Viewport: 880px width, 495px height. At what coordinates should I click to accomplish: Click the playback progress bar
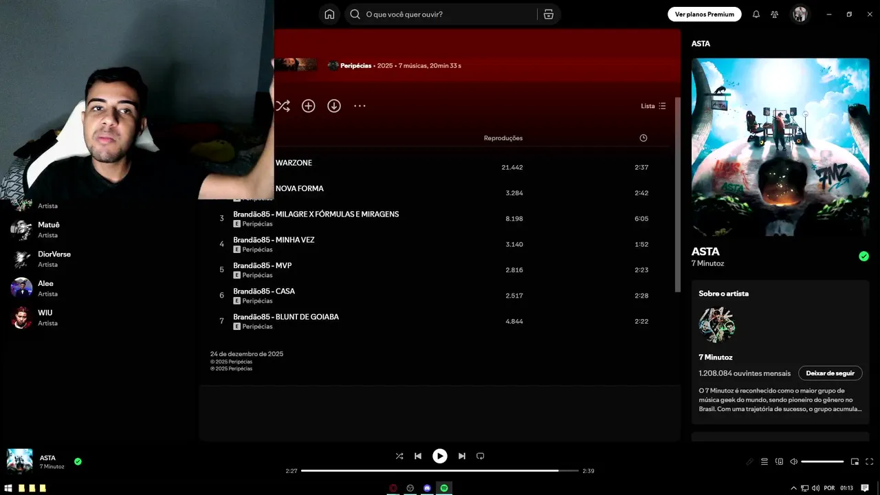point(439,471)
